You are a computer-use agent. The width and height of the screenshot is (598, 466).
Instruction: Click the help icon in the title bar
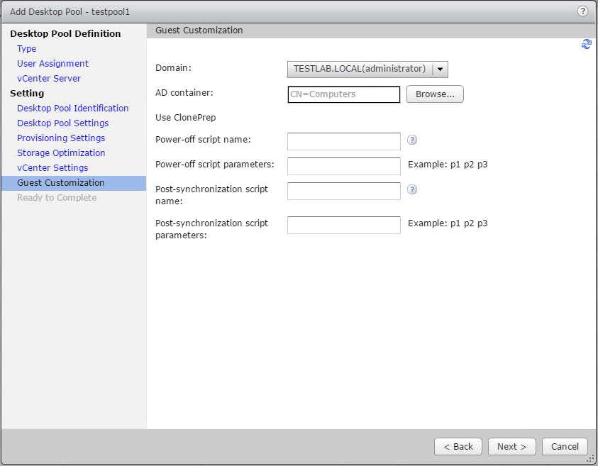pos(583,11)
